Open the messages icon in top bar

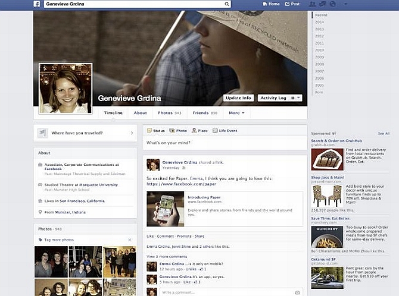pos(323,4)
